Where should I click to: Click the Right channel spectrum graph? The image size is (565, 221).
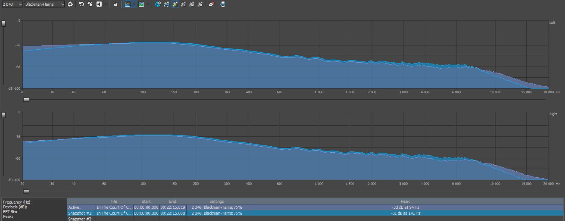(285, 146)
